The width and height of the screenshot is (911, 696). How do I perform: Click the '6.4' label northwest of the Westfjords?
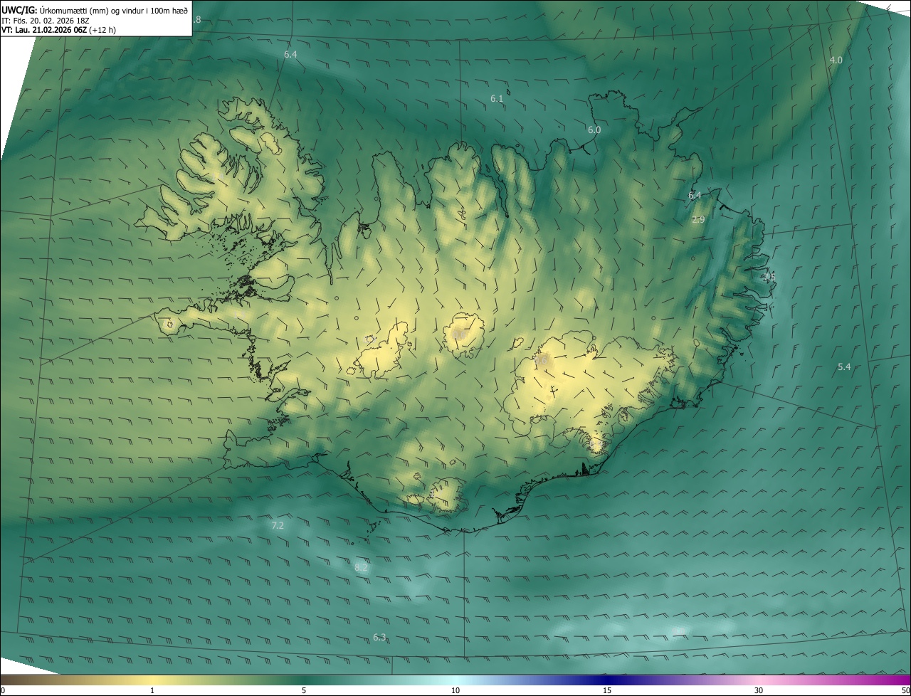[x=290, y=55]
